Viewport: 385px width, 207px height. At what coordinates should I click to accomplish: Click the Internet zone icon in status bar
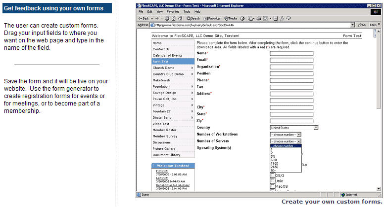343,195
